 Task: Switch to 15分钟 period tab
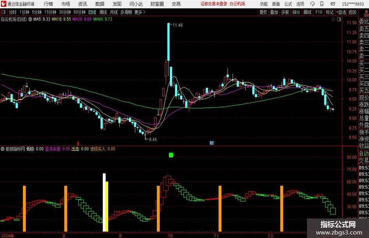pos(50,12)
